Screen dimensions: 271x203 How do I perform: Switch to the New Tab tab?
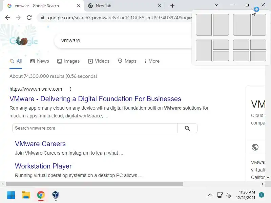click(125, 6)
